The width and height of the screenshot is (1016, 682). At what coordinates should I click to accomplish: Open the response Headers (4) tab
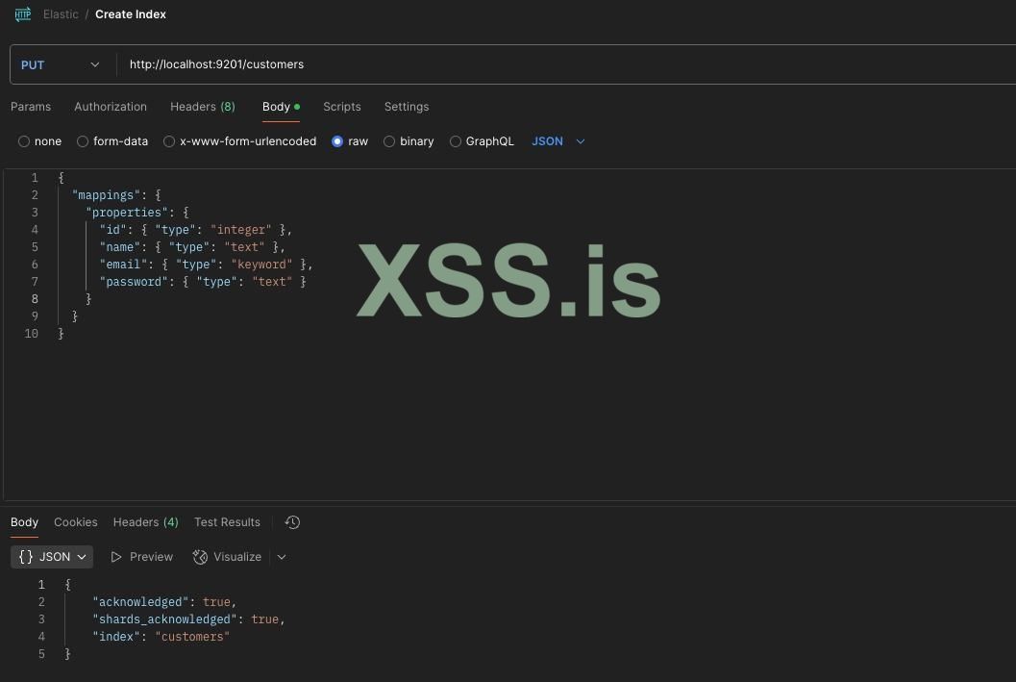145,522
